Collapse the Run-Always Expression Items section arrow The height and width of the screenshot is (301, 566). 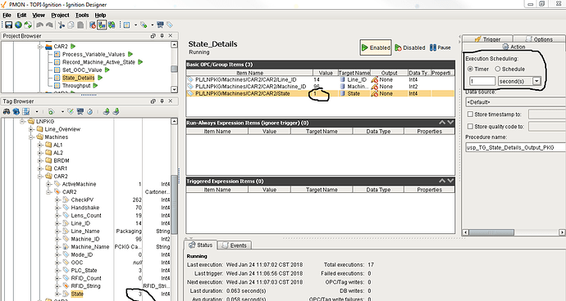coord(442,123)
